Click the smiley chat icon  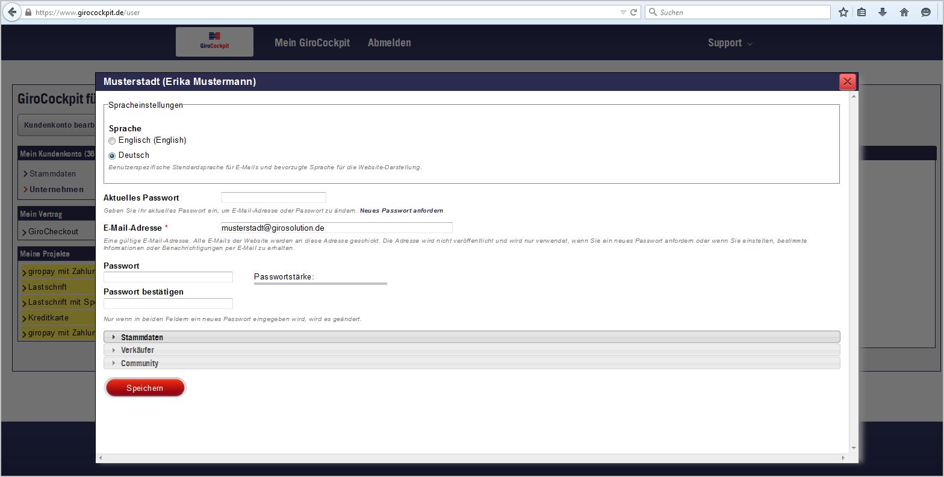point(926,12)
